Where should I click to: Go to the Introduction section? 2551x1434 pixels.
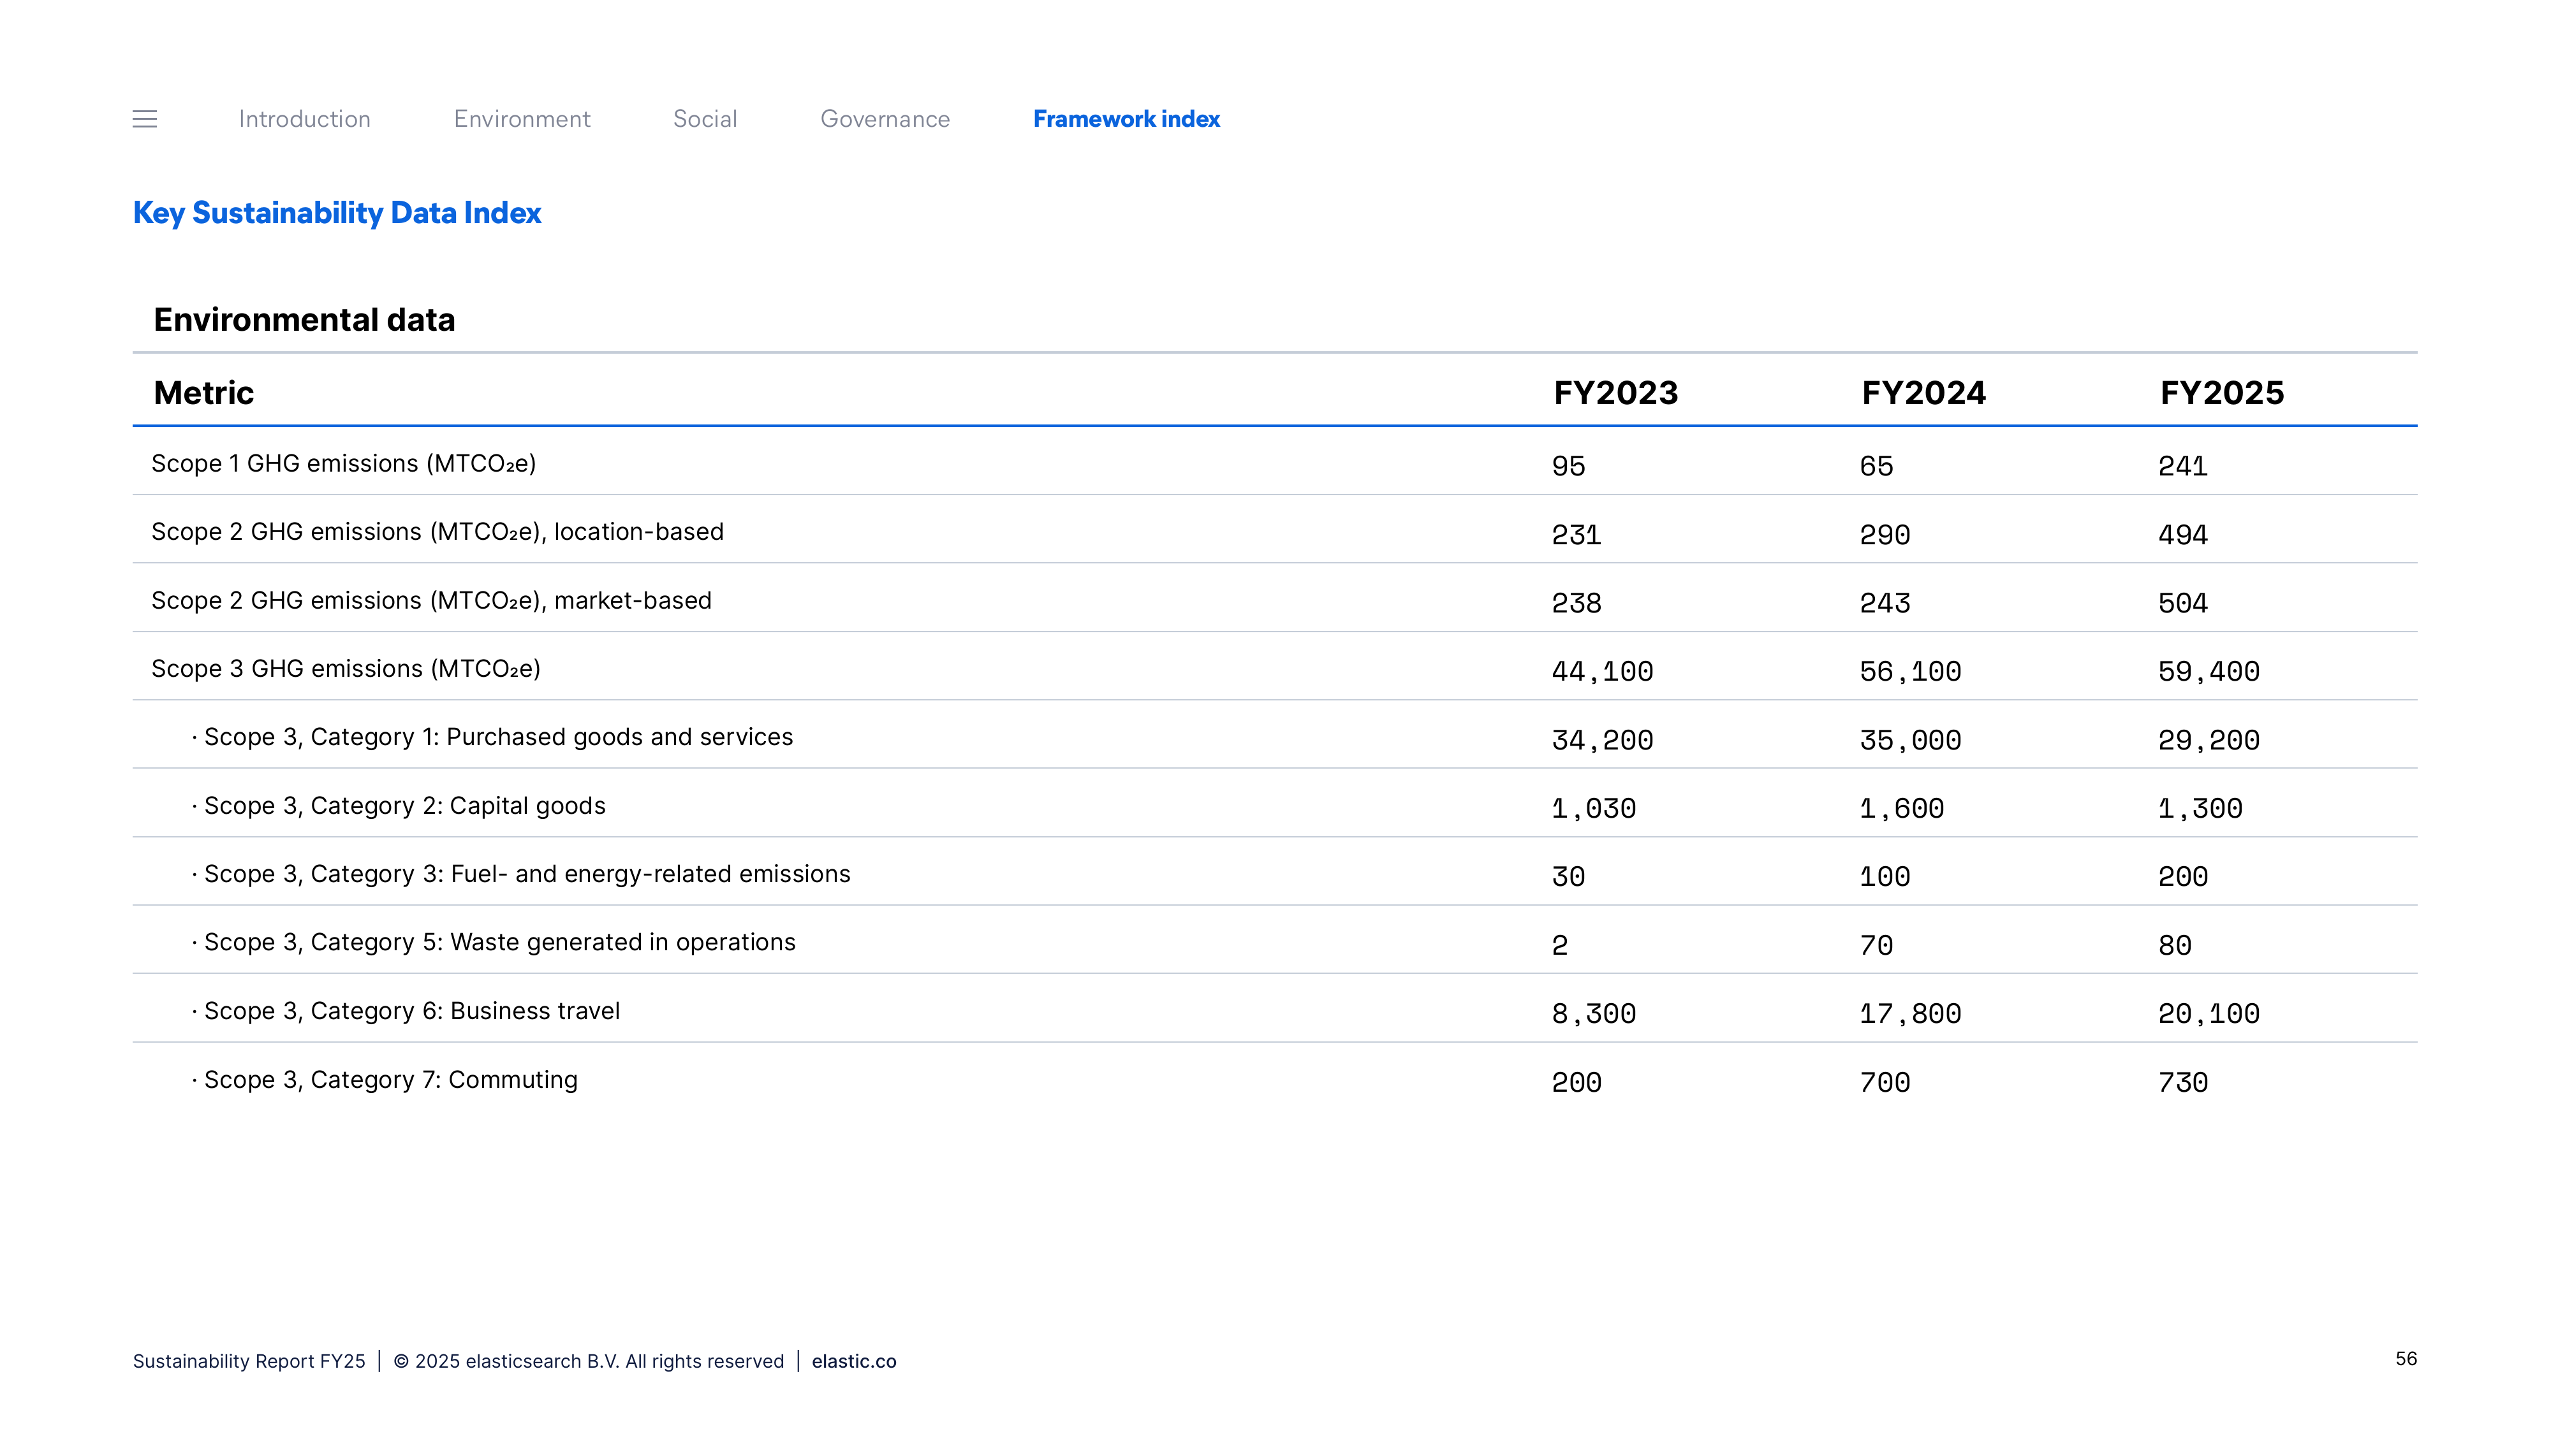coord(304,119)
